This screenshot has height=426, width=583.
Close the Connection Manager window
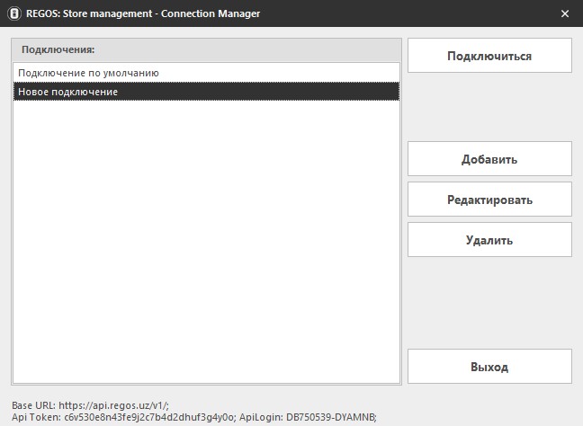(564, 13)
